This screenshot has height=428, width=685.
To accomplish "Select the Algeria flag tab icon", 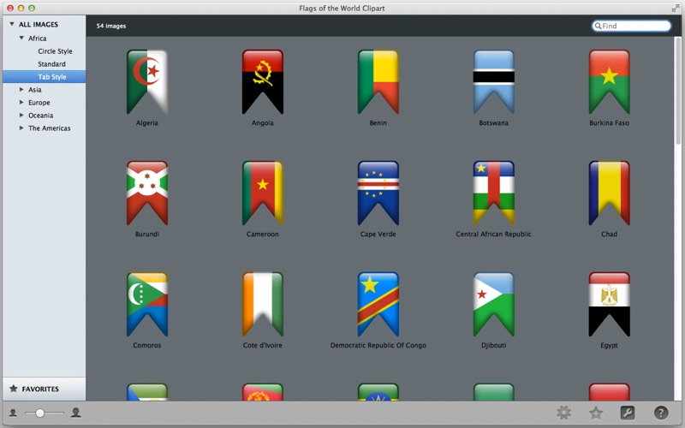I will (147, 82).
